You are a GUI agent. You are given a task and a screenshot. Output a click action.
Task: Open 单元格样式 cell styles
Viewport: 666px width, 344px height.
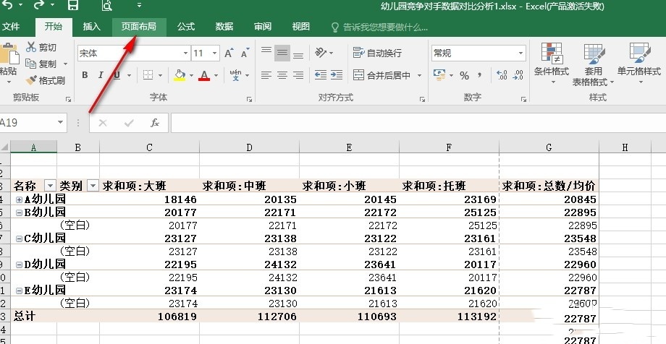click(639, 64)
